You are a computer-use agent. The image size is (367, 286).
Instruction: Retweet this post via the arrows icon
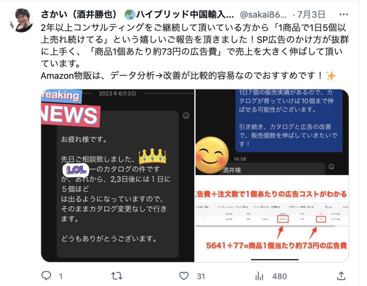tap(117, 276)
